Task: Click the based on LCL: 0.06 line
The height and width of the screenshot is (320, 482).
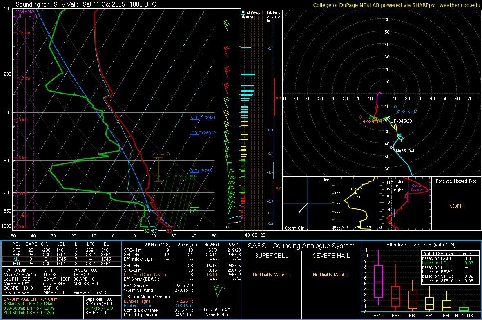Action: (448, 263)
